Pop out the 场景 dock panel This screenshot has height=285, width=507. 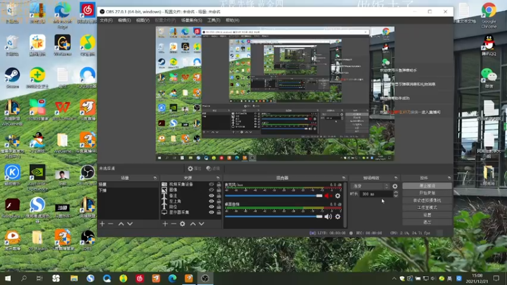[x=155, y=178]
